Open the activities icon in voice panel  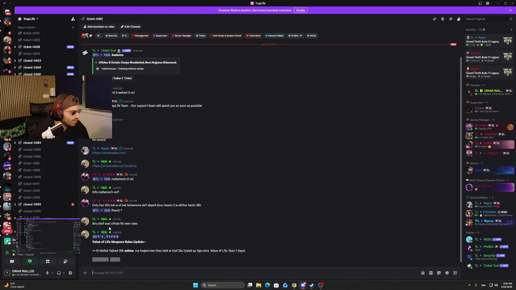click(48, 261)
